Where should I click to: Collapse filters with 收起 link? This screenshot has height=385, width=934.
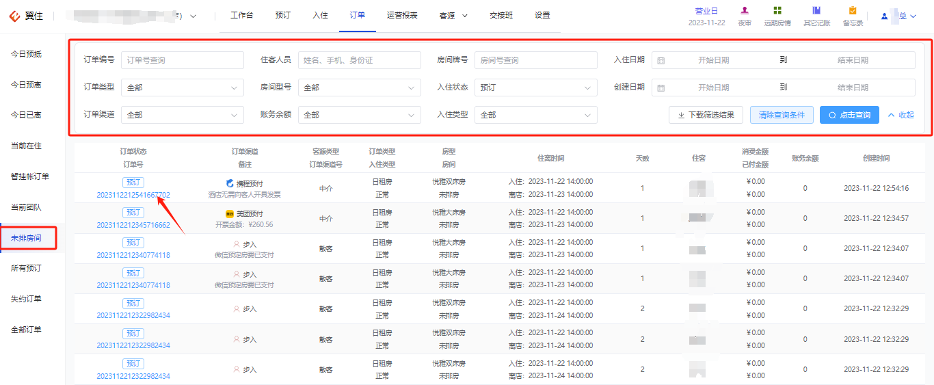tap(900, 115)
